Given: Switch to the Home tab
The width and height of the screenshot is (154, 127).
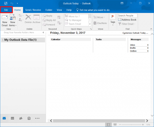Looking at the screenshot, I should (x=17, y=10).
